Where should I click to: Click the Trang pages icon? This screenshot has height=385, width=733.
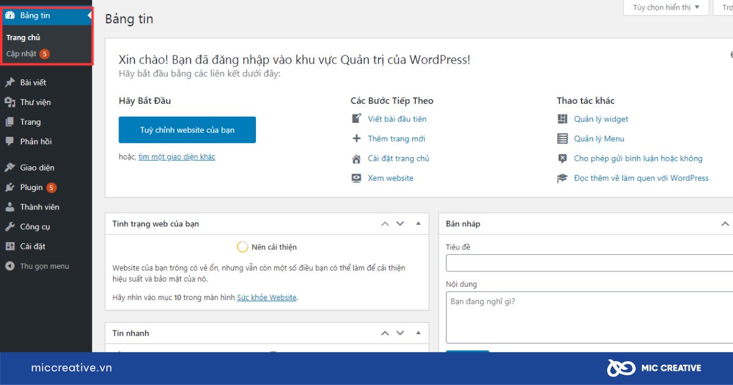point(10,122)
